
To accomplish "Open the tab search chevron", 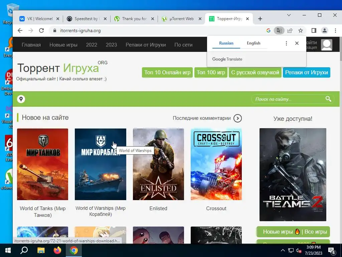I will click(289, 15).
